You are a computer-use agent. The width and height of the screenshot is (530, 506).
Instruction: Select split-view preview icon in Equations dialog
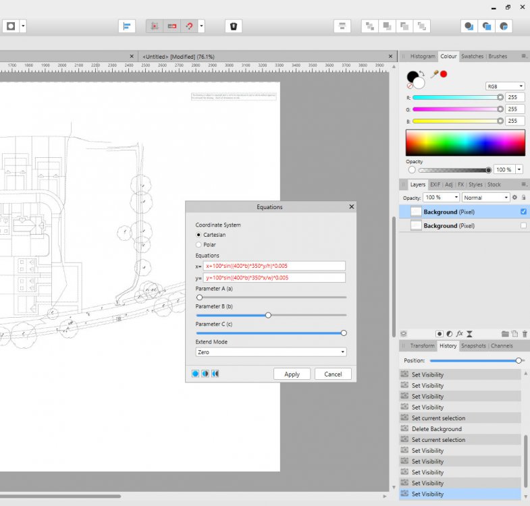205,373
